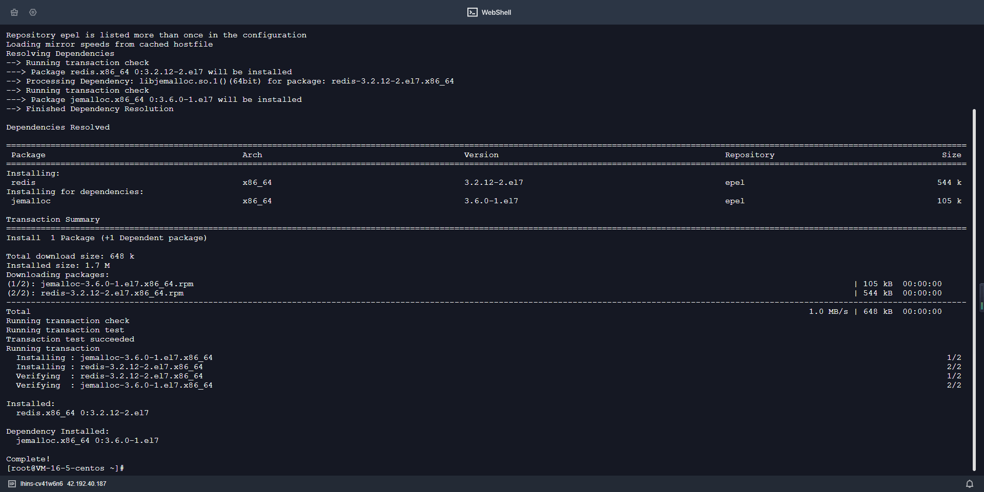Image resolution: width=984 pixels, height=492 pixels.
Task: Open the notification bell icon
Action: [970, 484]
